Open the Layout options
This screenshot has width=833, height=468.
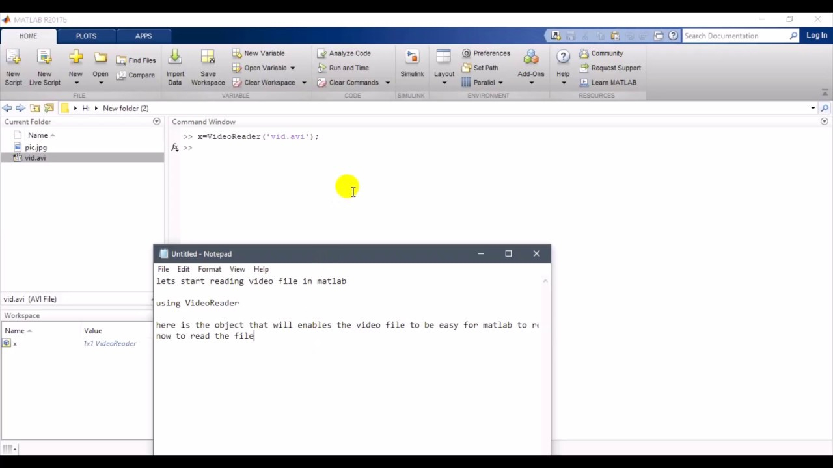pyautogui.click(x=444, y=68)
